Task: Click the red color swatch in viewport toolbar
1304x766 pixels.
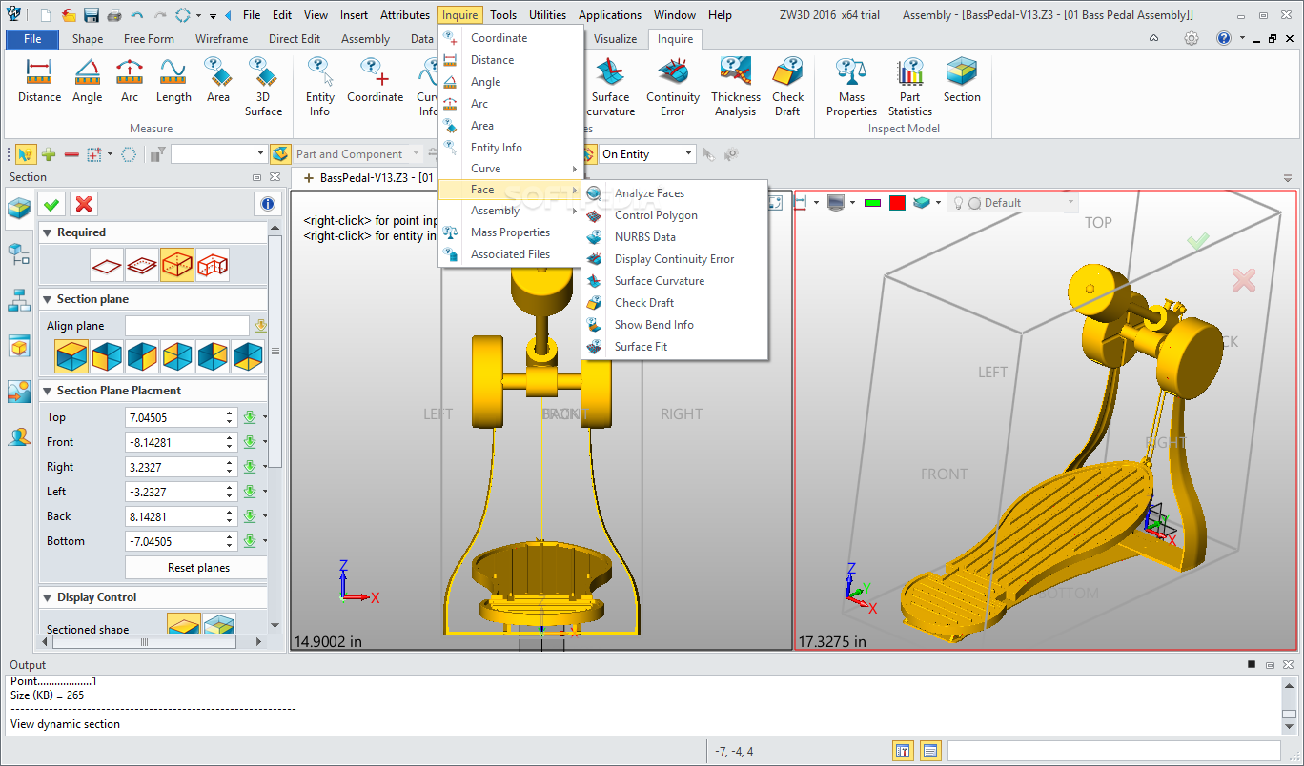Action: [x=897, y=202]
